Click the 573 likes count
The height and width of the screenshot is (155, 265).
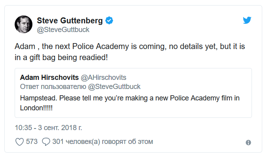(32, 142)
